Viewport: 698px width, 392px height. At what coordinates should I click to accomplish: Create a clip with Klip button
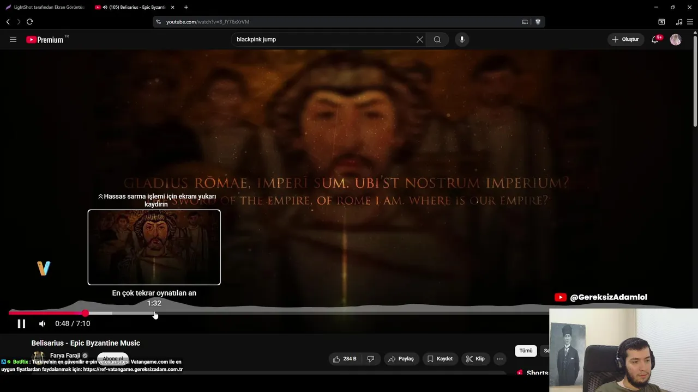point(476,359)
